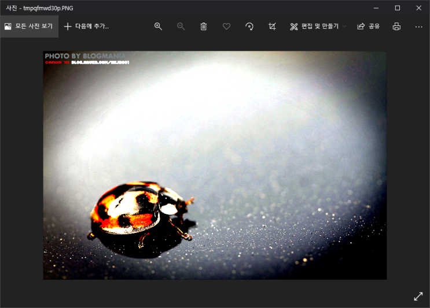Open the more options ellipsis menu
430x308 pixels.
pos(419,27)
